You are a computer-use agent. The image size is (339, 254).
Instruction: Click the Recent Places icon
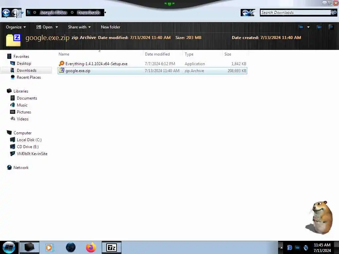[13, 77]
